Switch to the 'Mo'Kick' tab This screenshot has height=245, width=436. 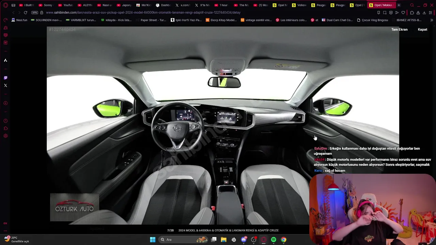pos(143,5)
